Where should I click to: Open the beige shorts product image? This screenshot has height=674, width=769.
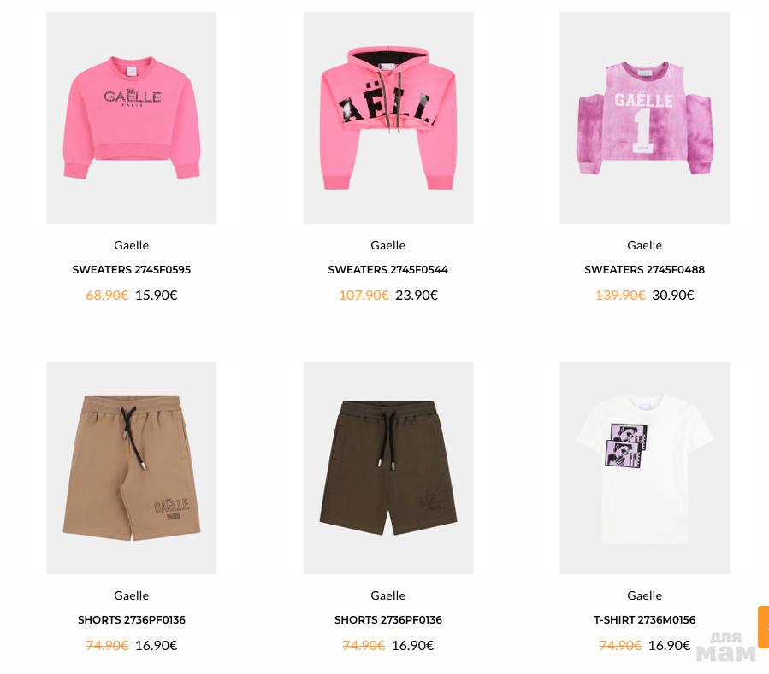132,468
